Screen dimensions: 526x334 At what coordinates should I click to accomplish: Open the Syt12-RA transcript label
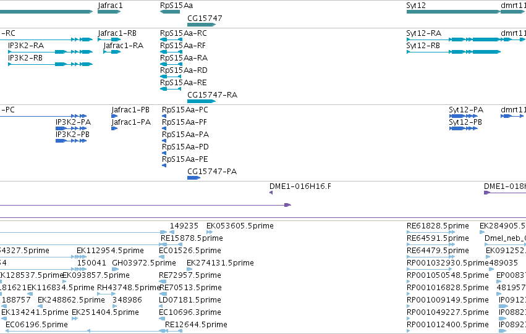423,33
